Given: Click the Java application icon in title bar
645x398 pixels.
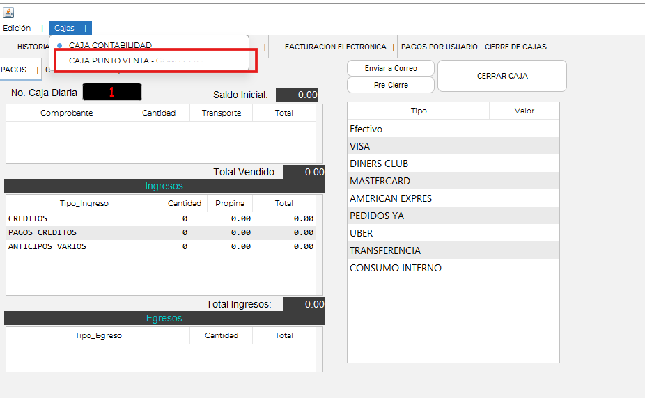Looking at the screenshot, I should 8,13.
